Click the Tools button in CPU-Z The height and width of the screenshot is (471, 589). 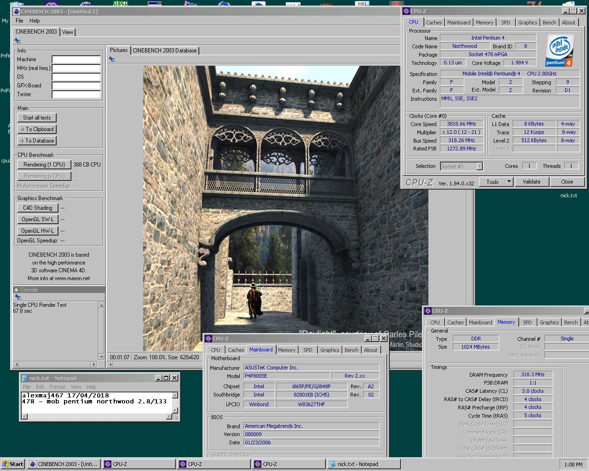492,182
